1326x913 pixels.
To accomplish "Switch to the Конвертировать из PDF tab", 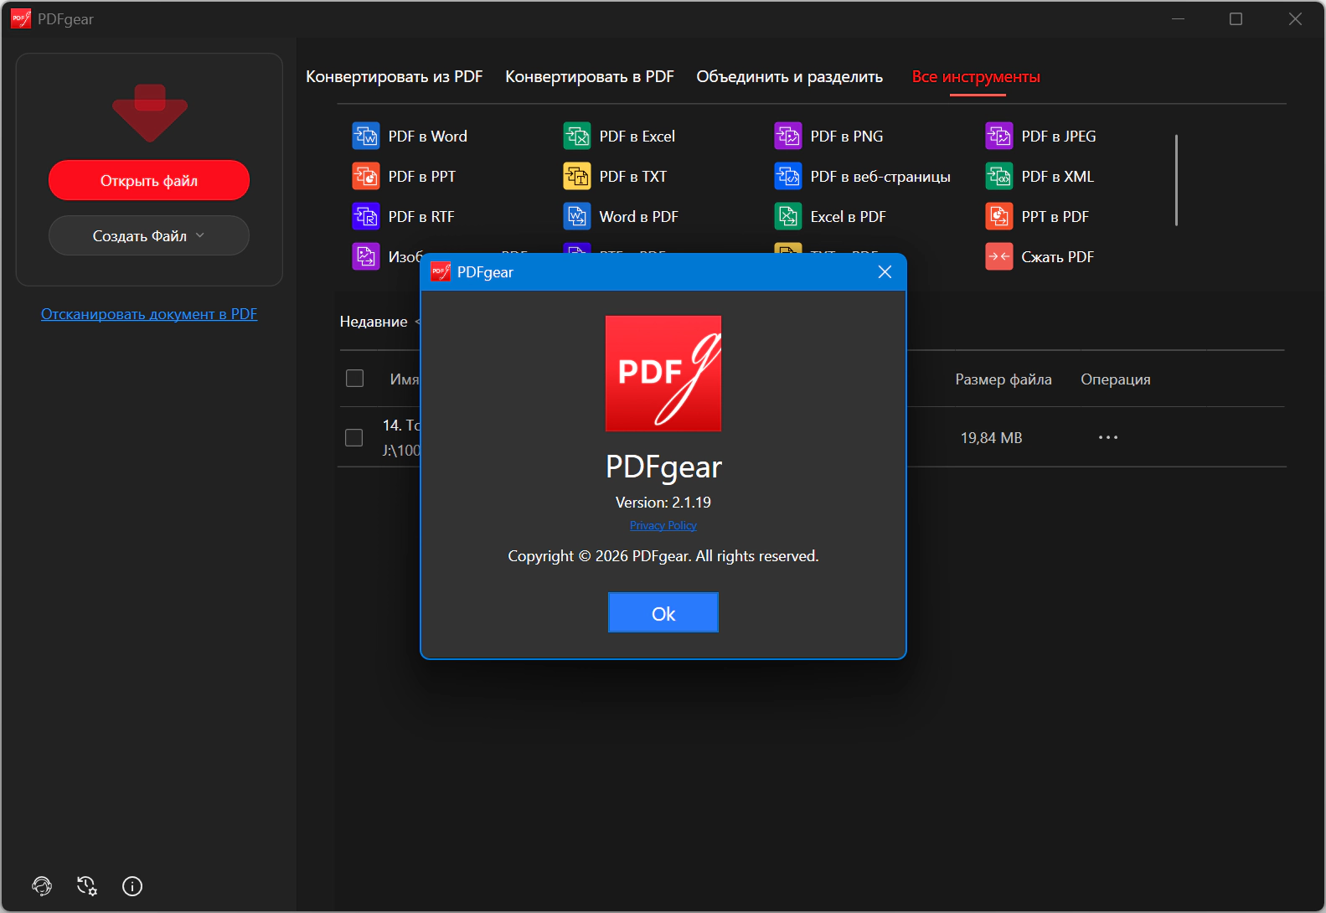I will coord(395,76).
